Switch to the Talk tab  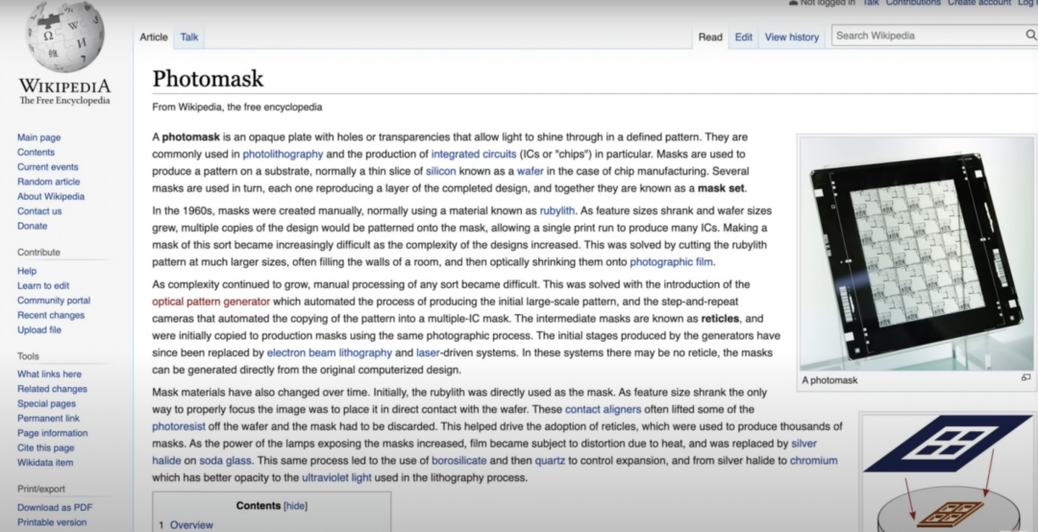[x=189, y=37]
